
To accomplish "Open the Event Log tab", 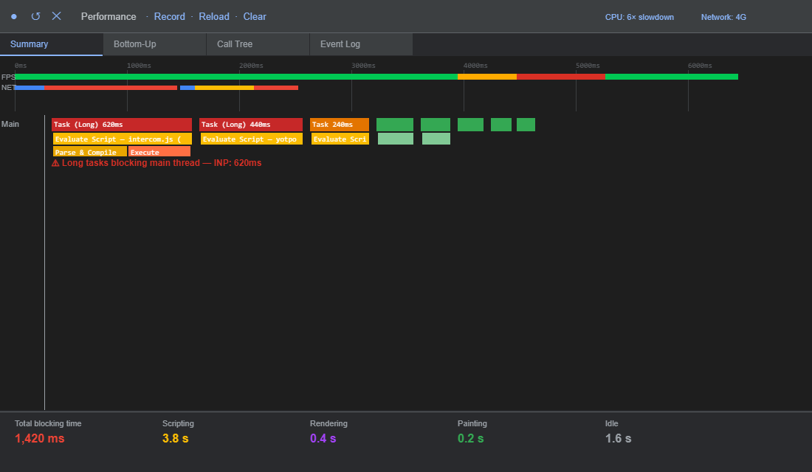I will (361, 44).
